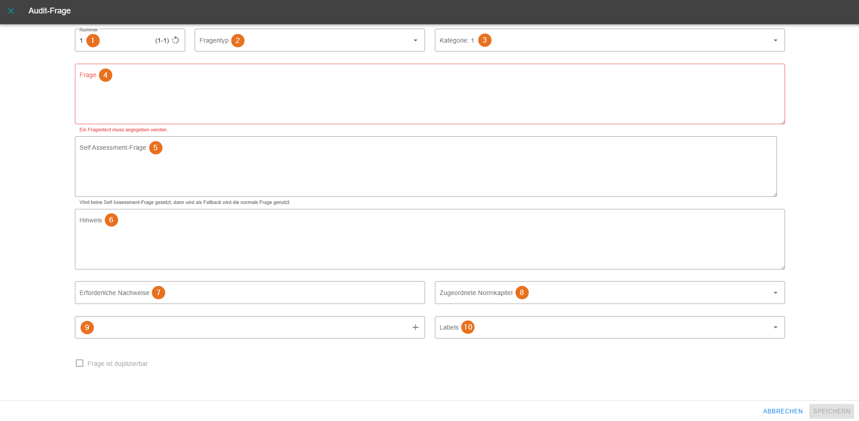The image size is (859, 421).
Task: Open the Zugeordnete Normkapitel dropdown
Action: click(775, 293)
